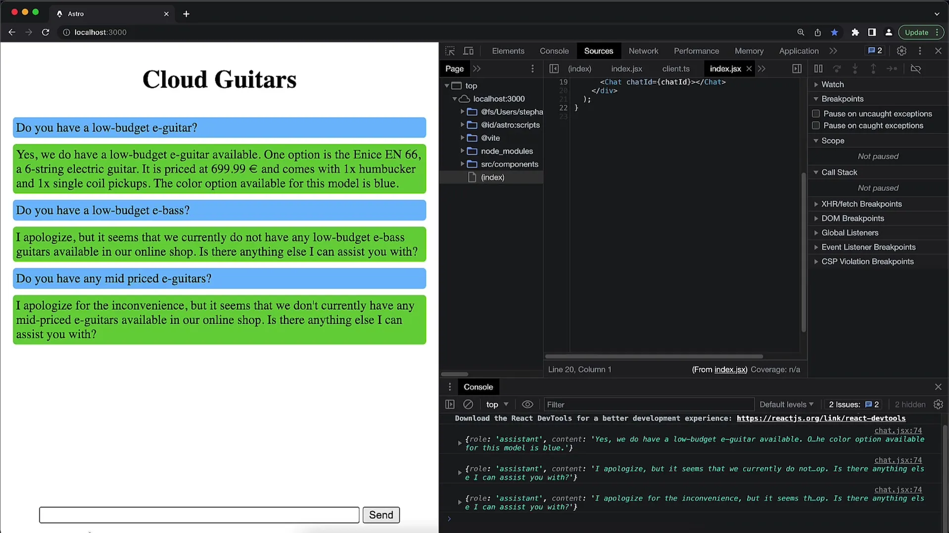Click the inspect element picker icon
This screenshot has width=949, height=533.
tap(450, 51)
